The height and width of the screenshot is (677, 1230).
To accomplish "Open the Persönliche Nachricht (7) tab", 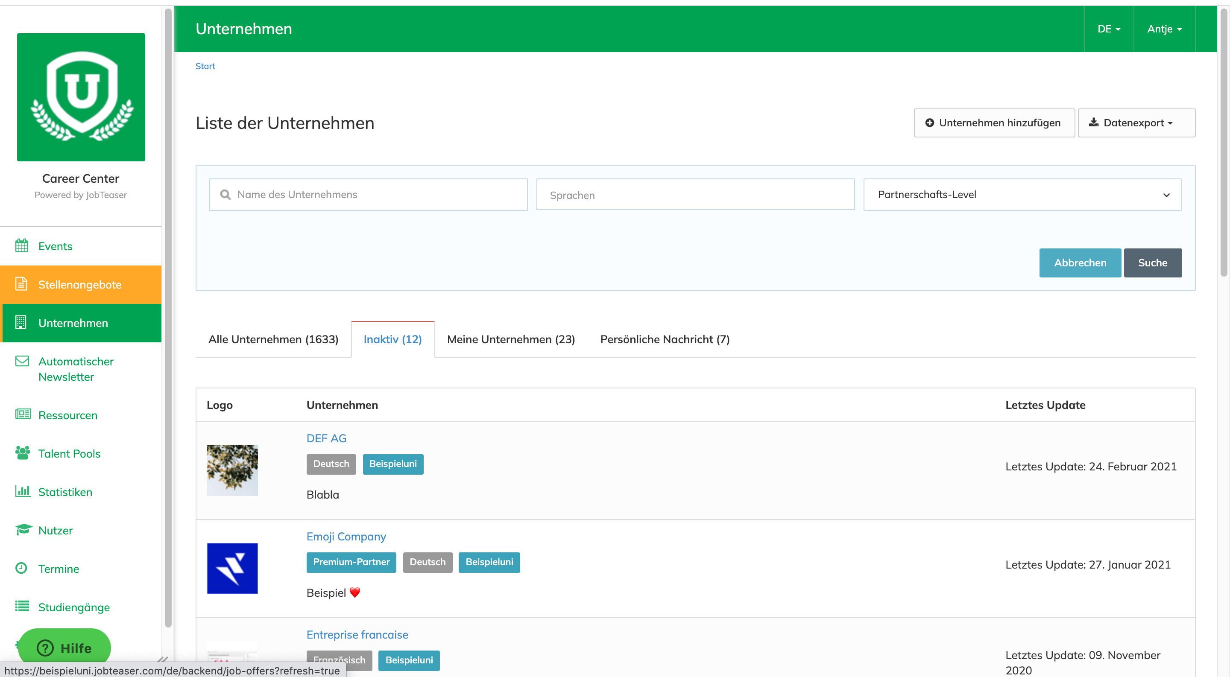I will (665, 339).
